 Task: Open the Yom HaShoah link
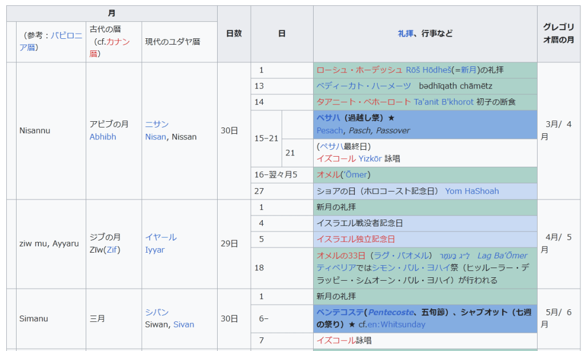coord(472,192)
